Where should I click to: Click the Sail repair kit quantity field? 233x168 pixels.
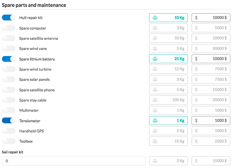coord(74,161)
